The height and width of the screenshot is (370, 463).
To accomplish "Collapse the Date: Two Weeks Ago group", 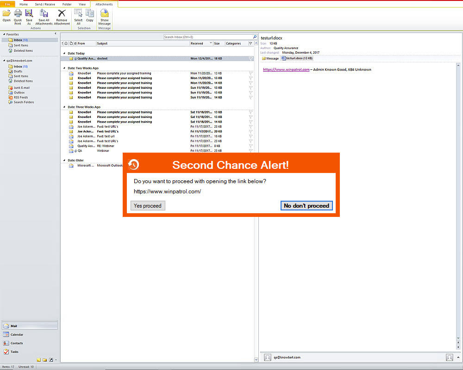I will pos(64,68).
